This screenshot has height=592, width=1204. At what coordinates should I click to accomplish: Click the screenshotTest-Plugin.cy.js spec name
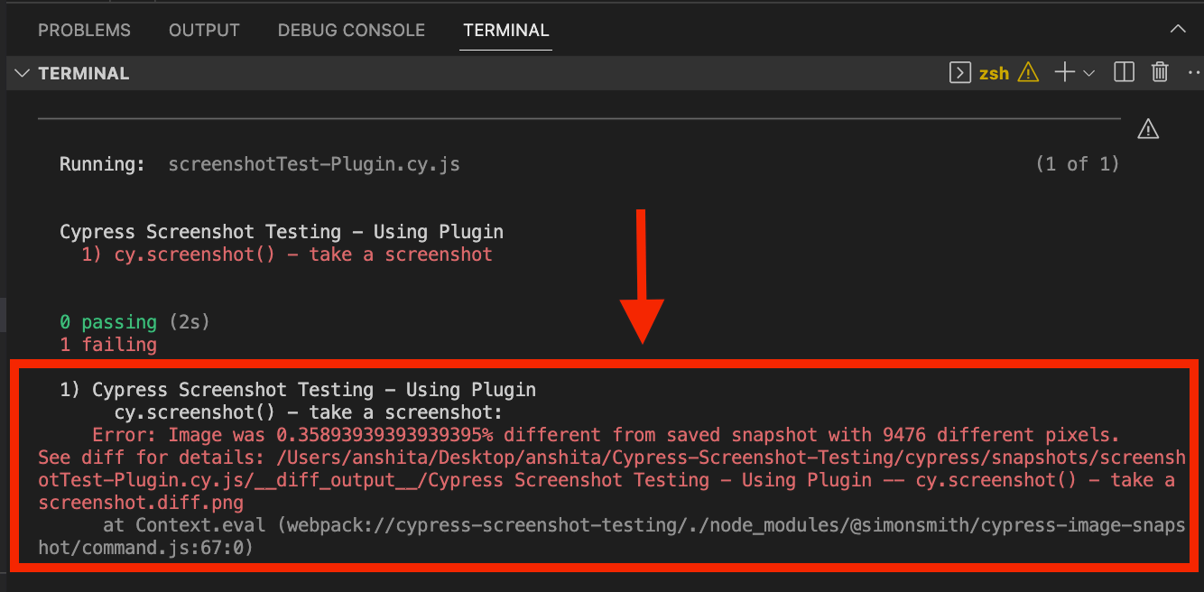(314, 164)
